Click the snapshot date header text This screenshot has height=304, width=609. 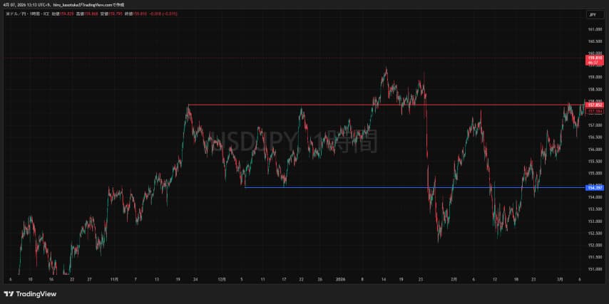click(64, 4)
